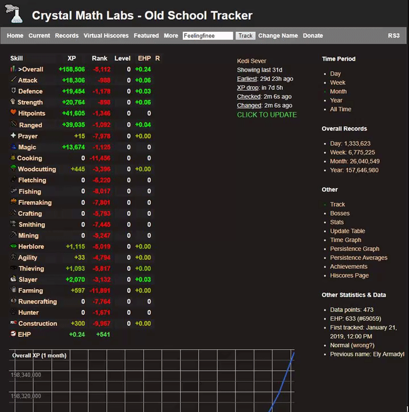
Task: Open the Virtual Hiscores menu item
Action: (x=106, y=36)
